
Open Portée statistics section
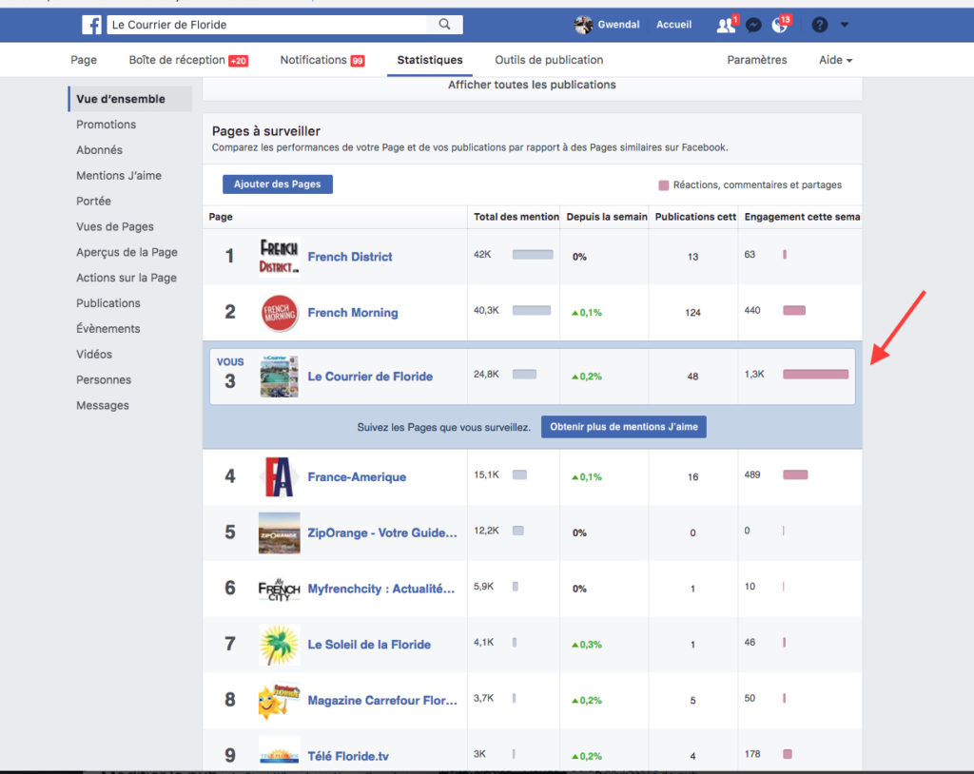tap(94, 201)
